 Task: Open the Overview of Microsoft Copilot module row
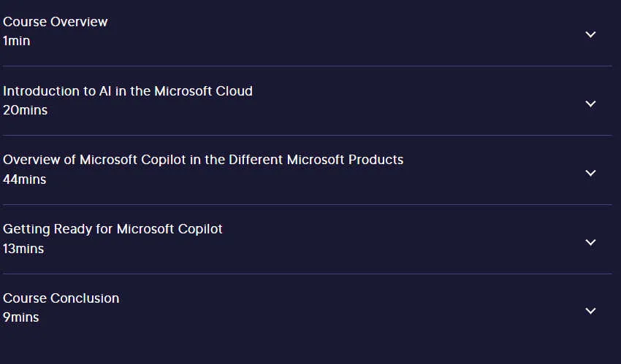(x=308, y=170)
